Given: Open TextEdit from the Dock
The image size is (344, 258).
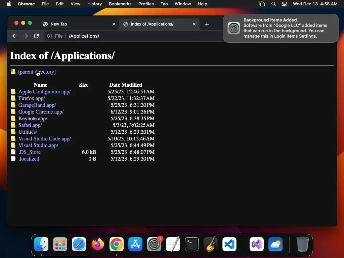Looking at the screenshot, I should tap(173, 244).
